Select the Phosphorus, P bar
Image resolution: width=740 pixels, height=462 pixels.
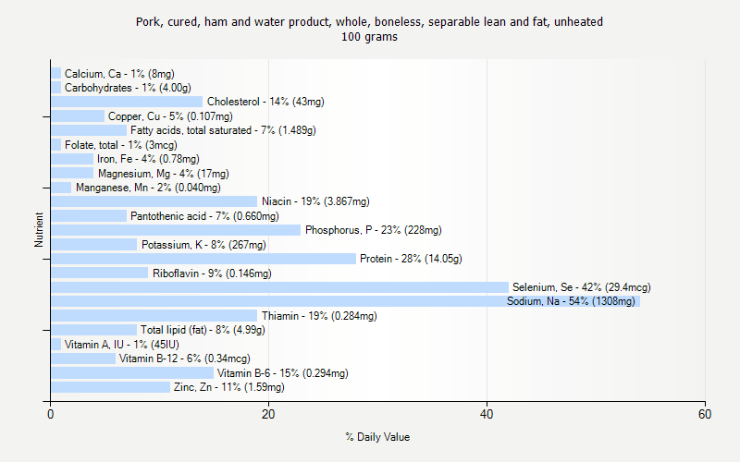pyautogui.click(x=176, y=230)
